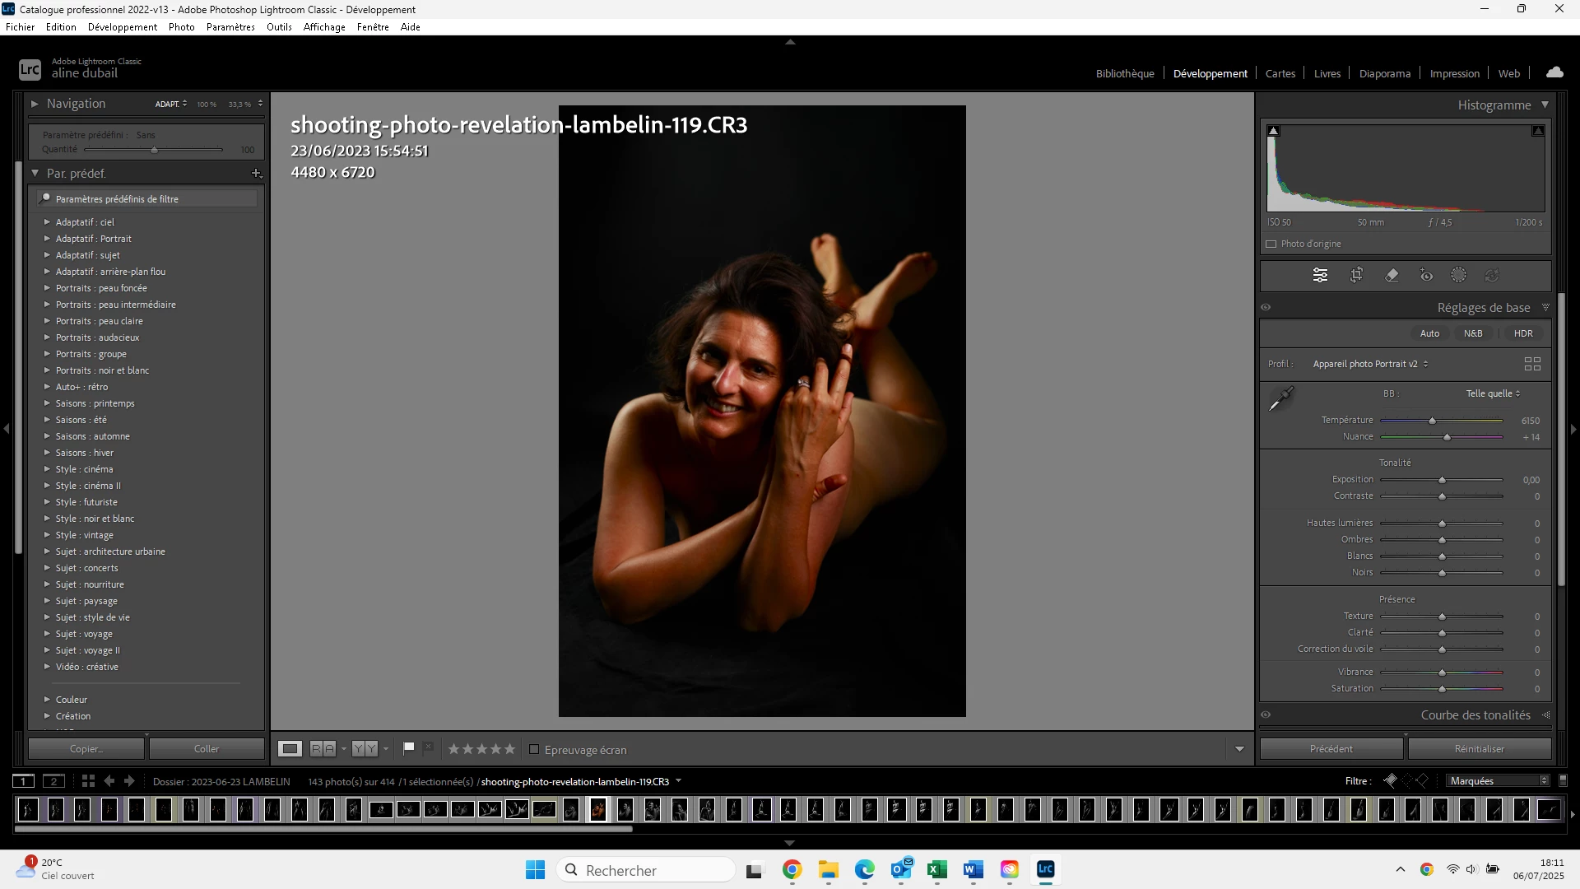Open the Développement menu
1580x889 pixels.
pos(122,27)
